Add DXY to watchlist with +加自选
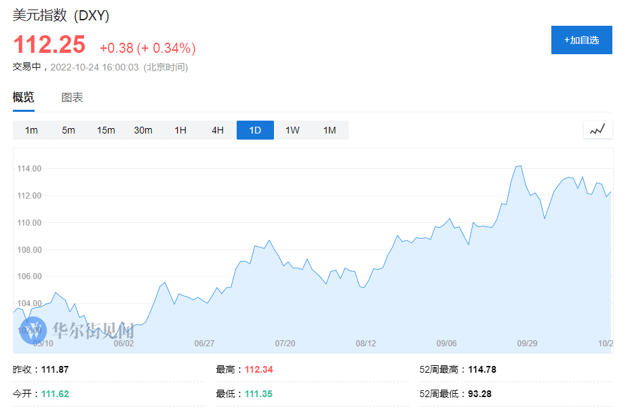Image resolution: width=630 pixels, height=410 pixels. (x=581, y=40)
